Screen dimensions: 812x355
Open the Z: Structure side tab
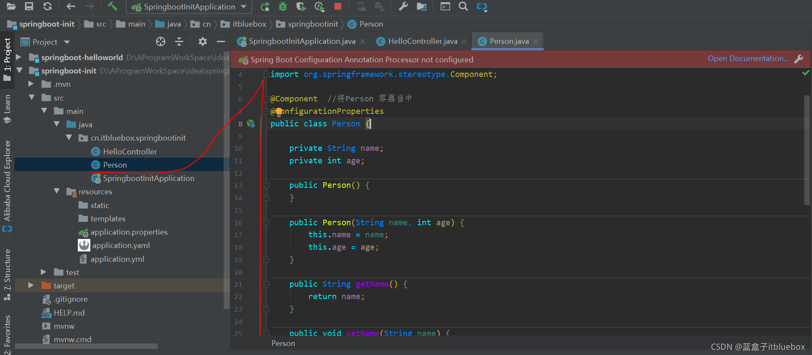tap(7, 274)
